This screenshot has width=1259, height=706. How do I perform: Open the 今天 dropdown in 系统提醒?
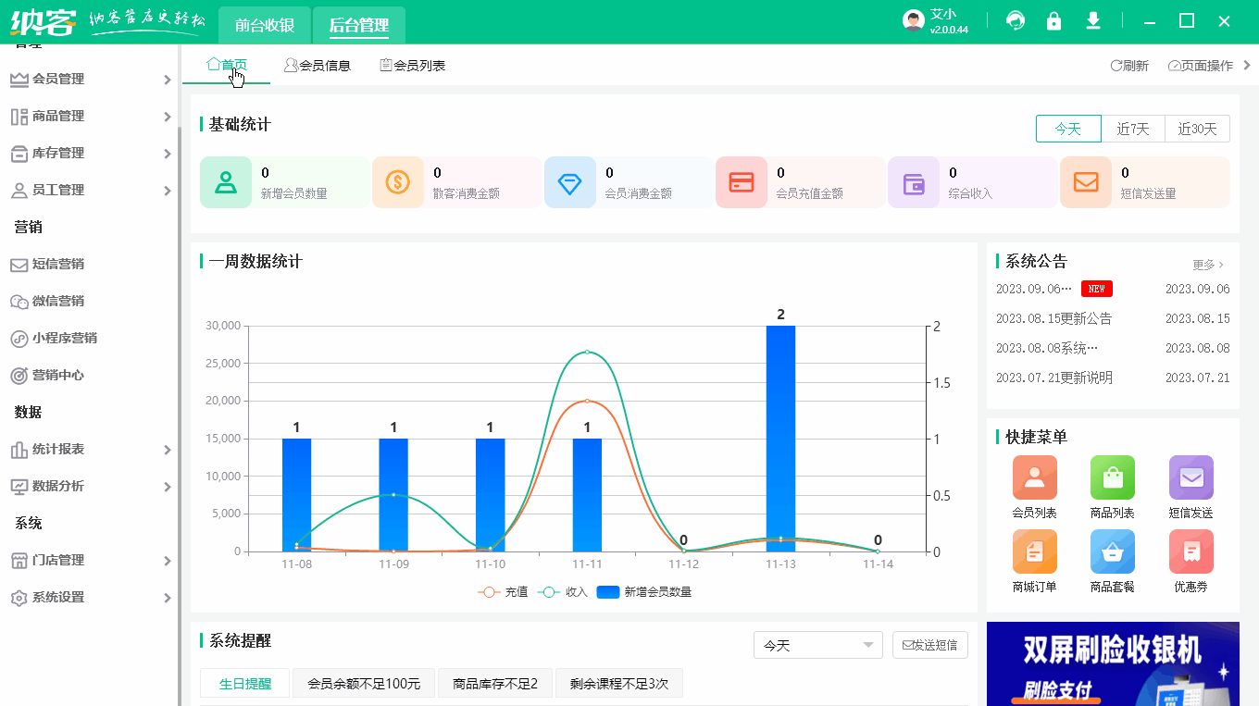pyautogui.click(x=817, y=645)
